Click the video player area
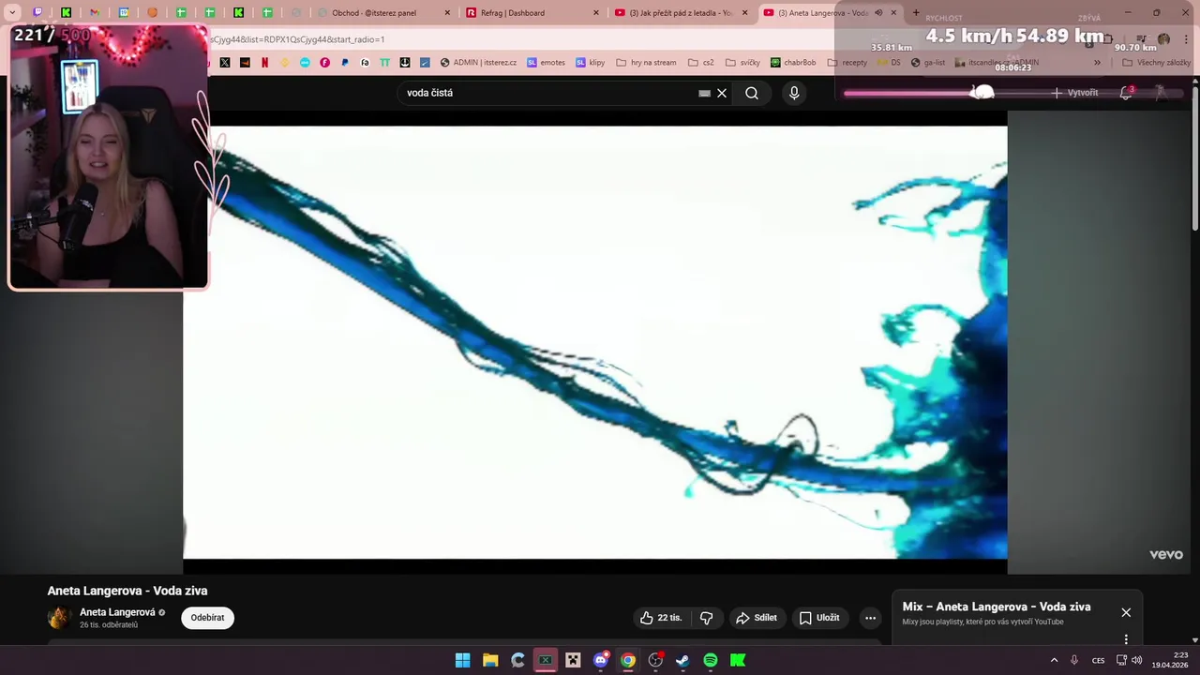The height and width of the screenshot is (675, 1200). click(x=595, y=342)
